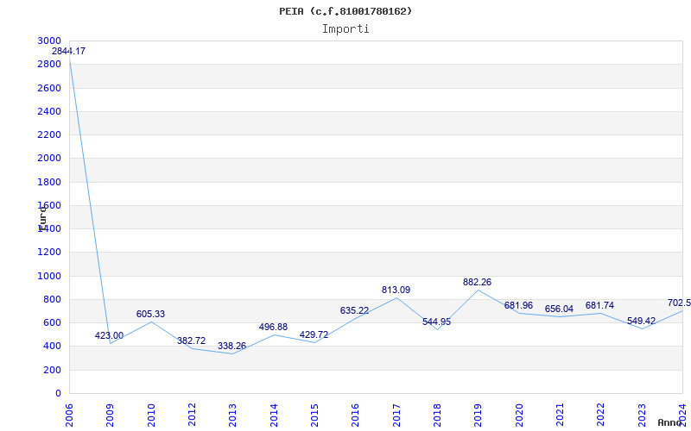
Task: Click the 1000 y-axis value
Action: click(49, 276)
